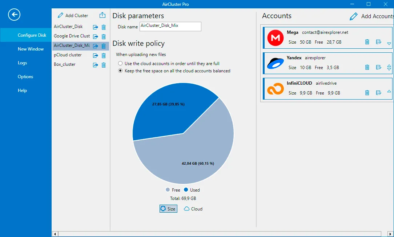This screenshot has height=237, width=394.
Task: Delete the AirCluster_Disk_Mix cluster
Action: coord(104,46)
